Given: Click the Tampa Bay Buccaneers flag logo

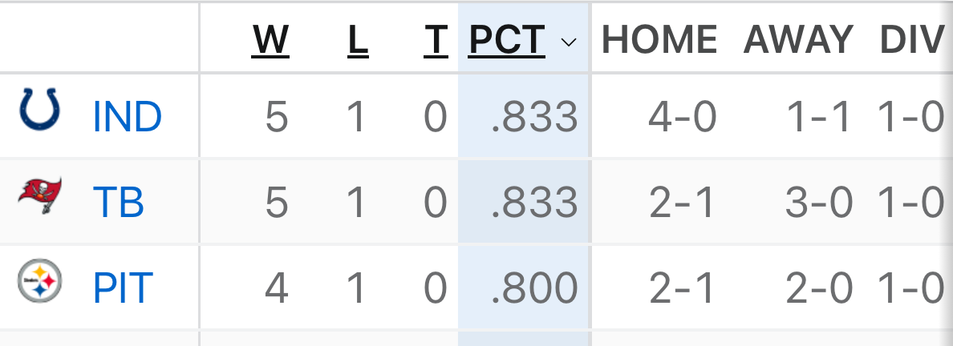Looking at the screenshot, I should [x=39, y=197].
